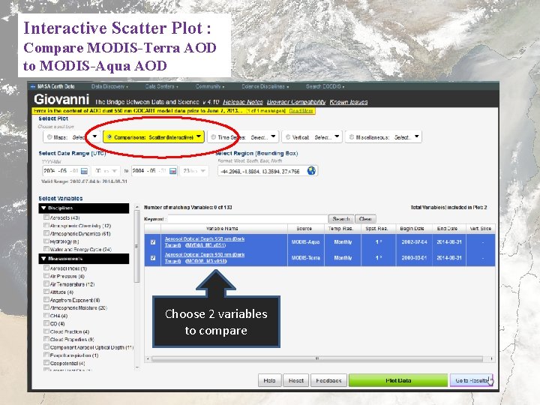Open the end date calendar picker icon

(173, 171)
